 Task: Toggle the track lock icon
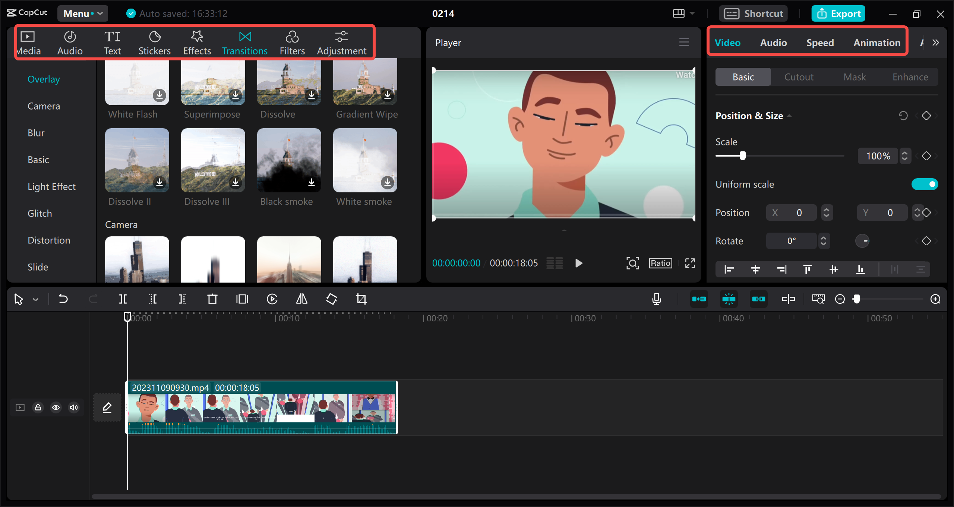[x=38, y=407]
